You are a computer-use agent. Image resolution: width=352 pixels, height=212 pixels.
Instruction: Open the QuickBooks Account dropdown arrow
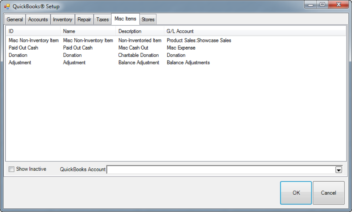point(338,170)
